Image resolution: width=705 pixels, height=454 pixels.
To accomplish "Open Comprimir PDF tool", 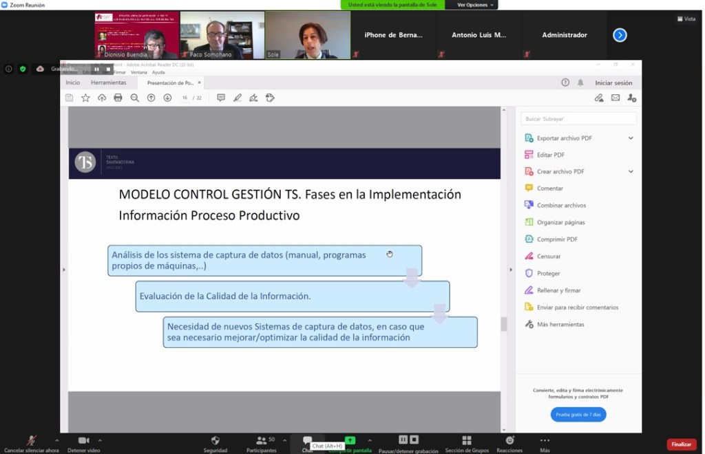I will pos(557,239).
